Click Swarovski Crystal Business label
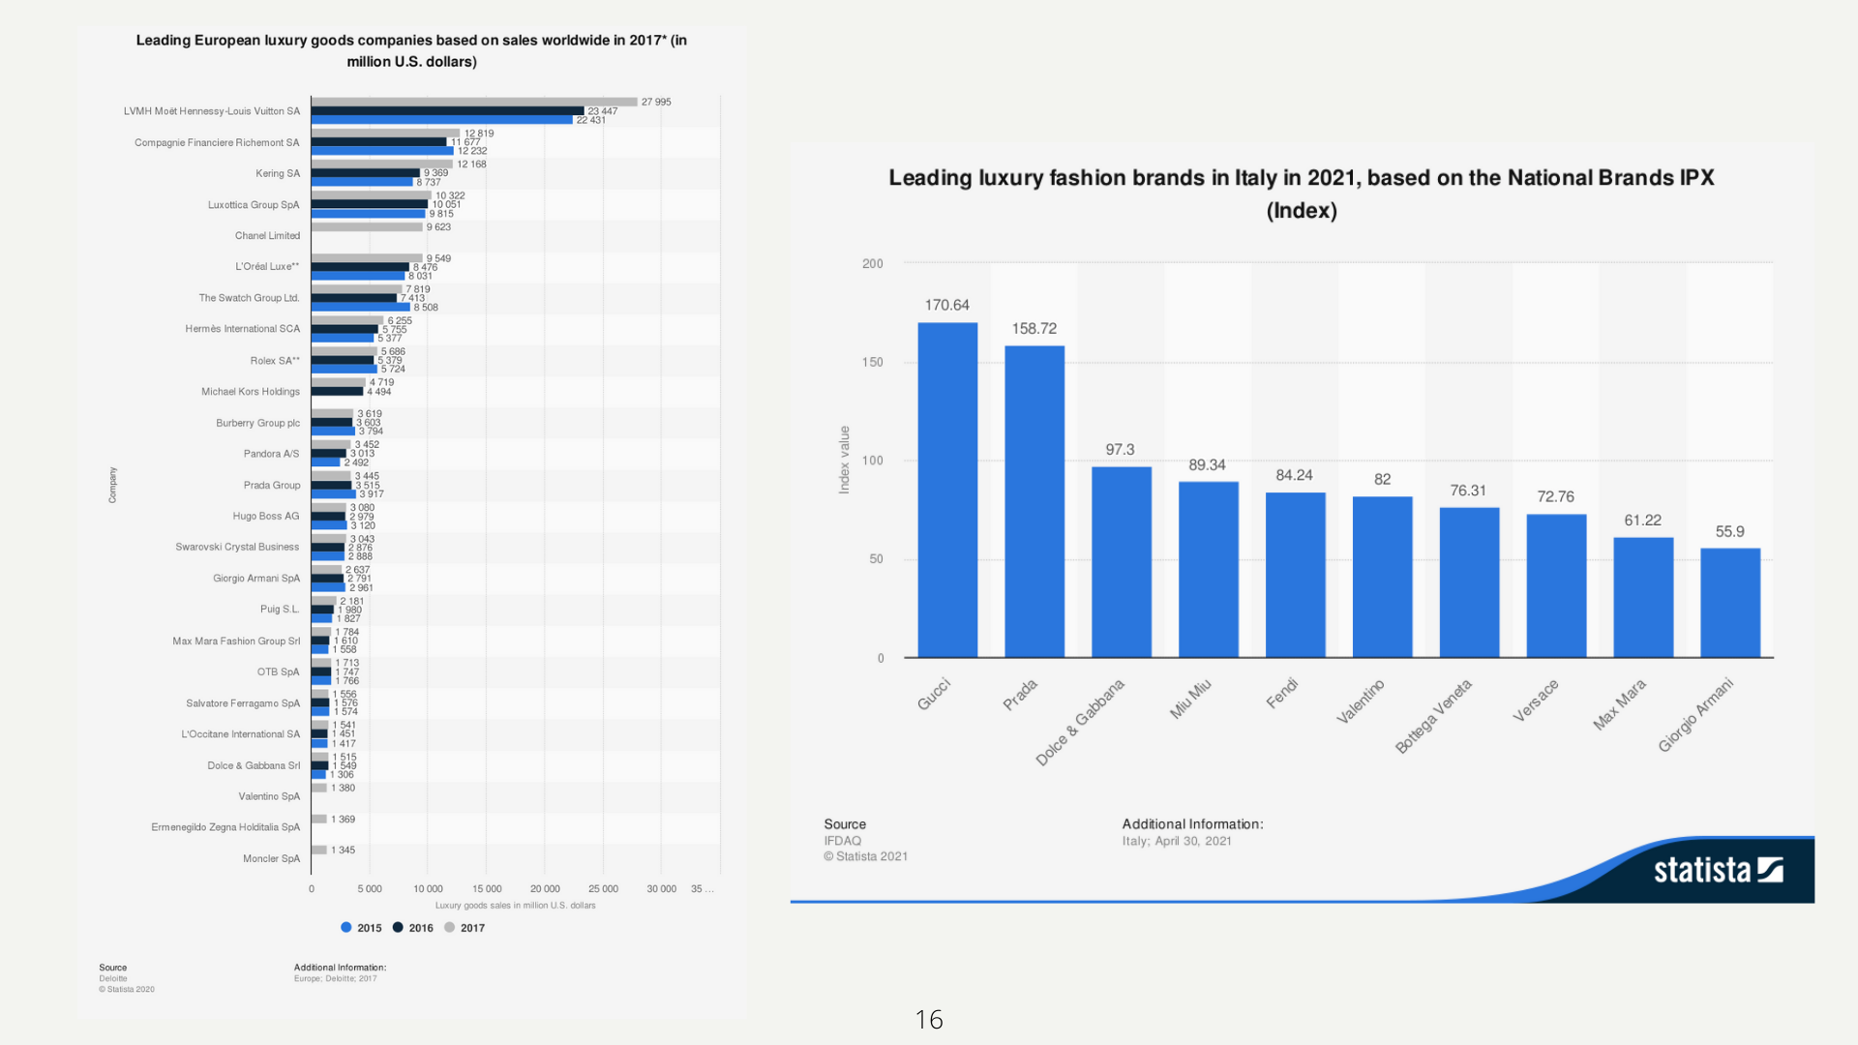The image size is (1858, 1045). pos(237,548)
